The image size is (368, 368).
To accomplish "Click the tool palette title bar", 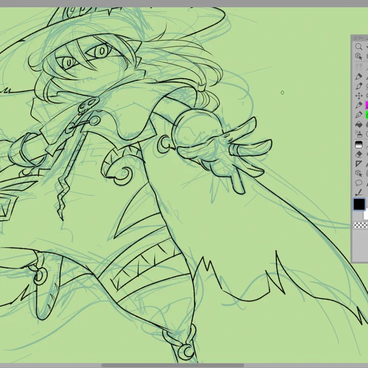I will (x=360, y=38).
